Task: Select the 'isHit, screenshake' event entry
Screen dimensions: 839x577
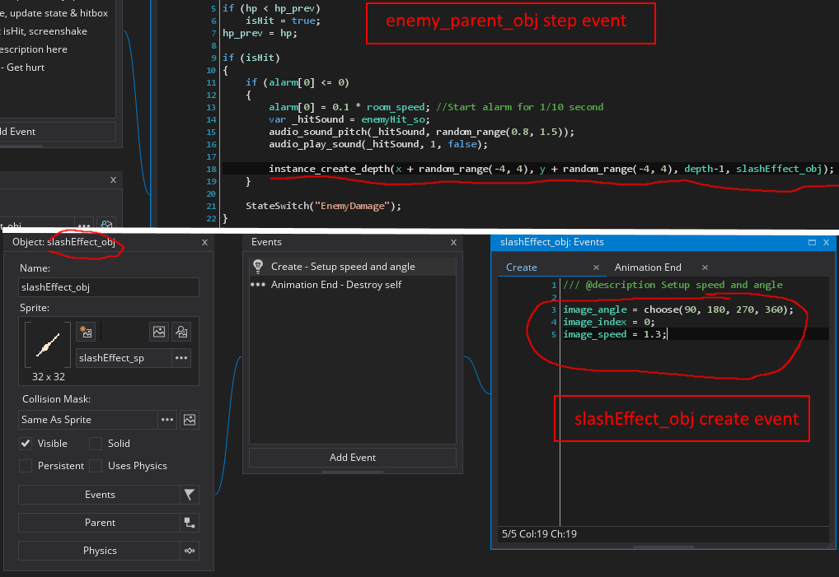Action: [44, 31]
